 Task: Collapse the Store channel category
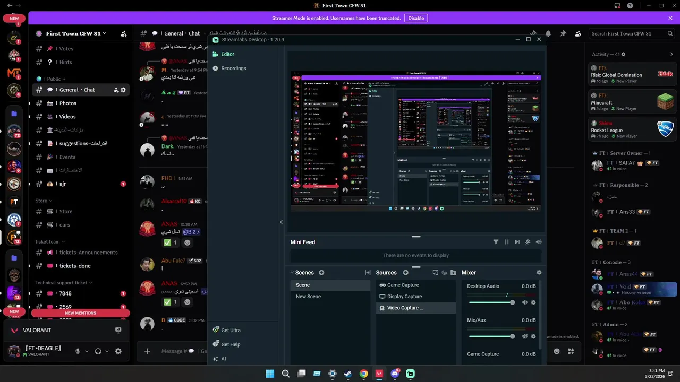click(44, 201)
